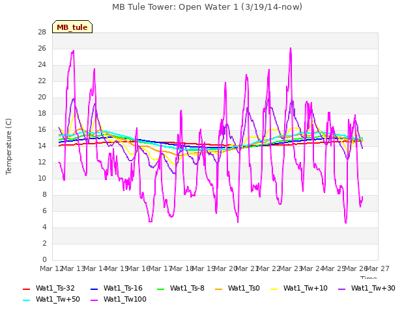
Task: Select Wat1_Tw+30 legend label
Action: pos(373,288)
